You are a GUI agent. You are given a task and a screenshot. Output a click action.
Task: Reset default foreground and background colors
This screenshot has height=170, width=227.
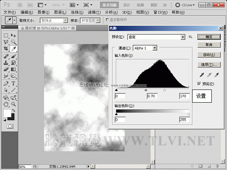click(5, 119)
